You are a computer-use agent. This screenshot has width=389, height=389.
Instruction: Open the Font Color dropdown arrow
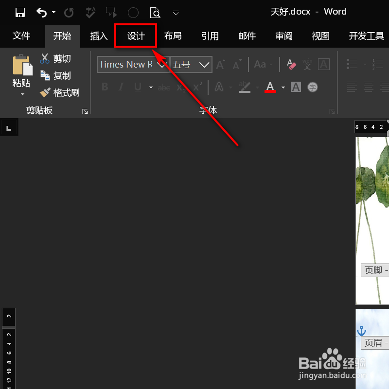(x=283, y=88)
